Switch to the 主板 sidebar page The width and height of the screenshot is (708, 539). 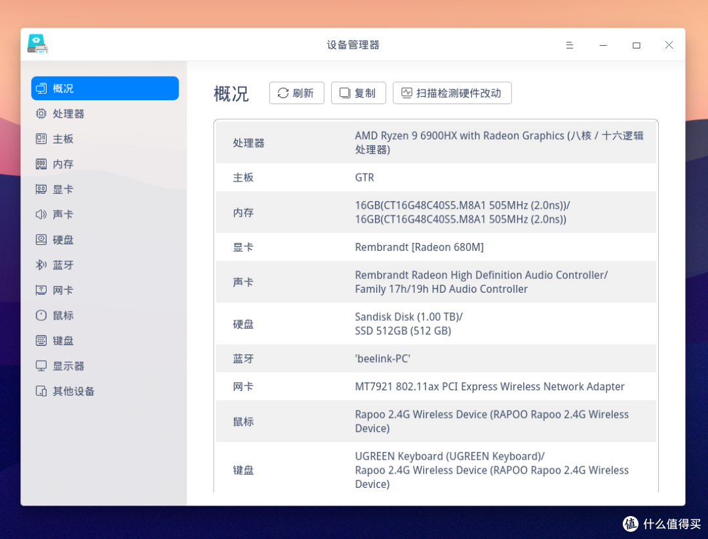click(105, 139)
